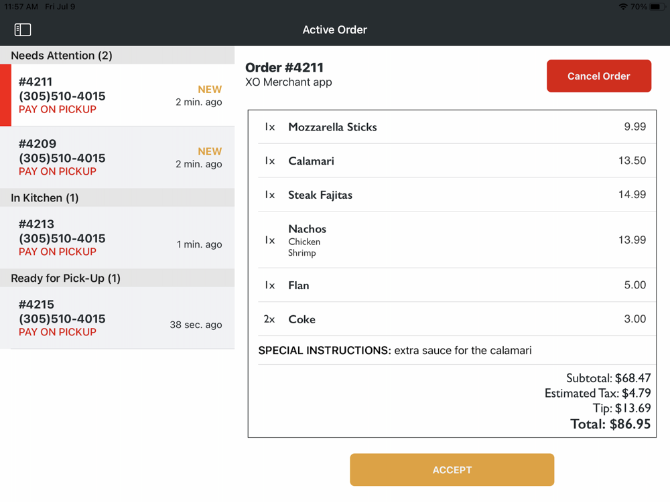Cancel the current order

598,76
